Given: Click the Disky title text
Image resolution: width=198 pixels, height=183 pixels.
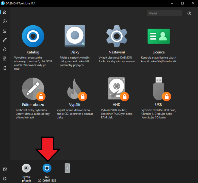Looking at the screenshot, I should click(x=75, y=52).
